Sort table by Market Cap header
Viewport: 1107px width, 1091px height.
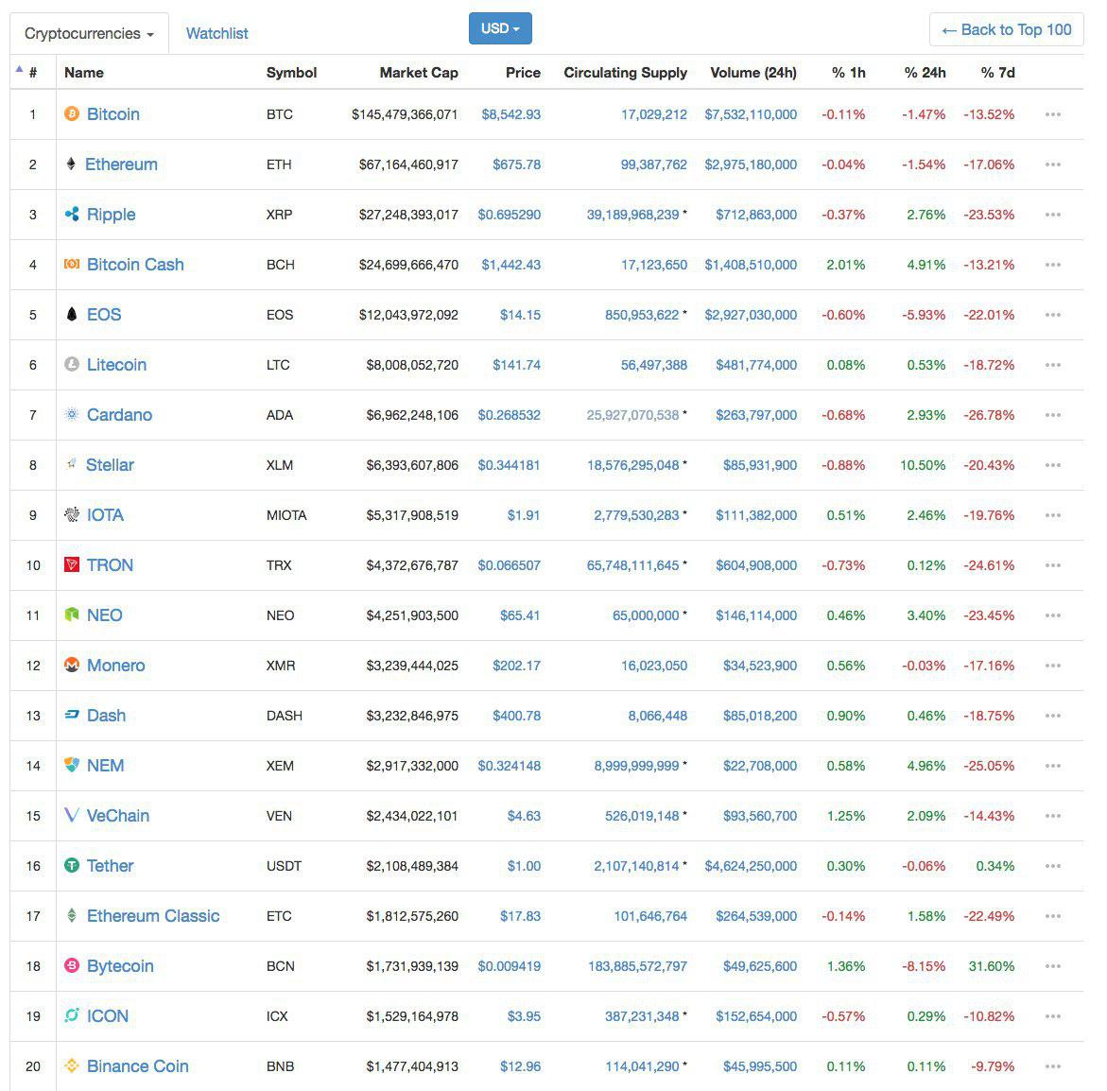419,73
